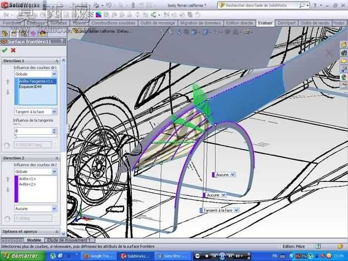This screenshot has width=348, height=261.
Task: Open Direction 2 'Aucune' tangency dropdown
Action: point(55,209)
